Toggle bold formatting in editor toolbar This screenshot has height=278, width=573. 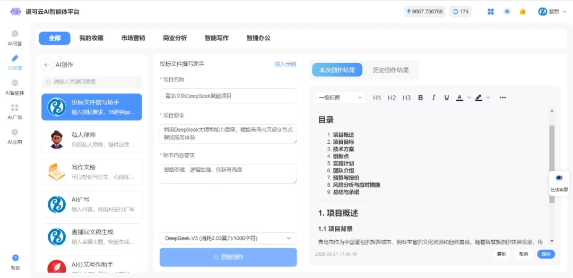421,98
